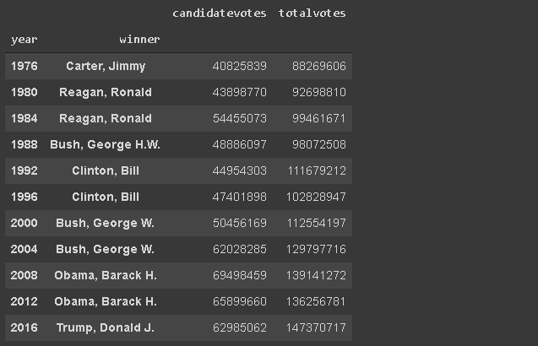
Task: Click the year index header
Action: point(24,40)
